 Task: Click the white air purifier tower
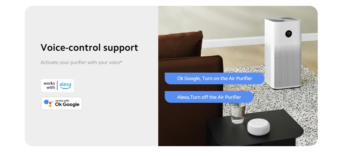[283, 53]
